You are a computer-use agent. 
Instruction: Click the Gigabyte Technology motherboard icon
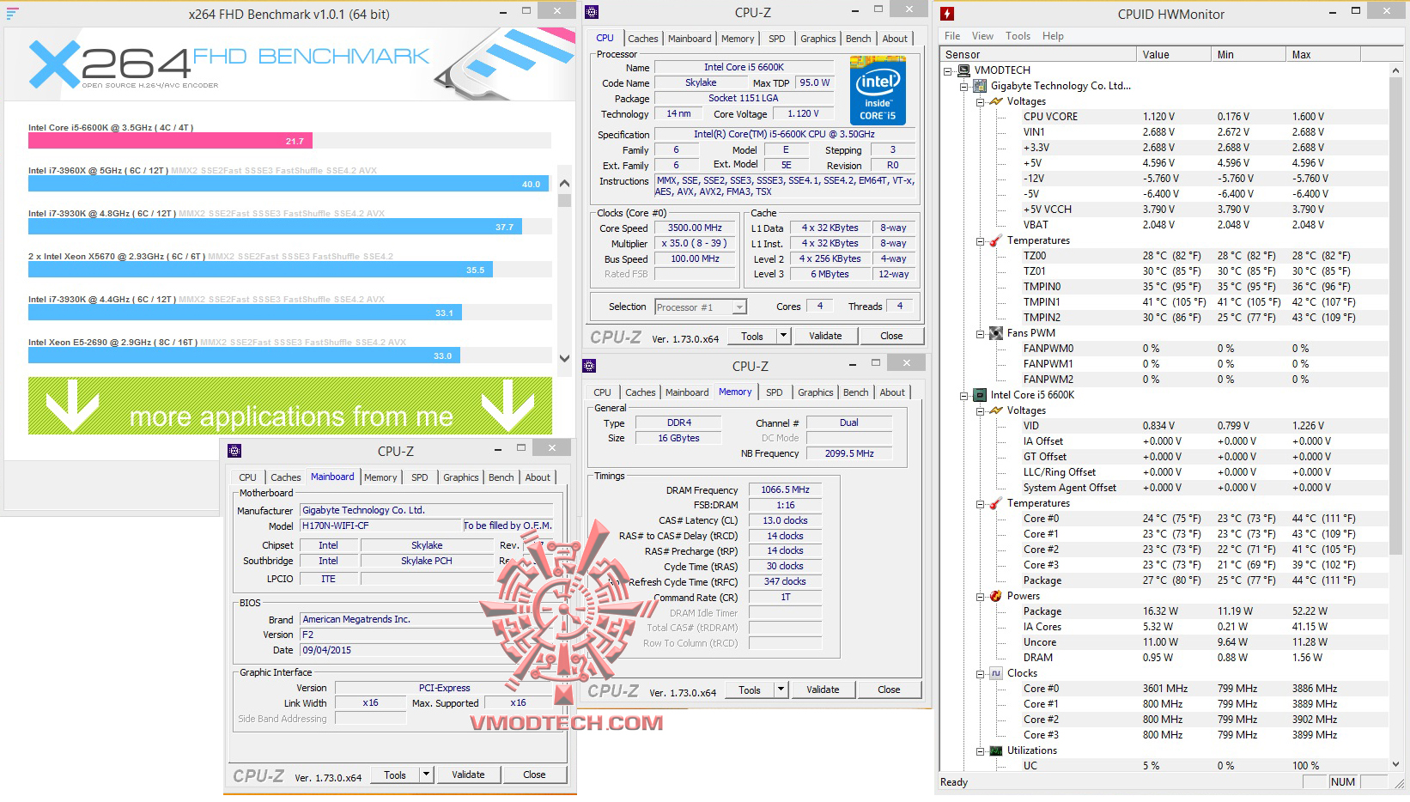tap(980, 86)
